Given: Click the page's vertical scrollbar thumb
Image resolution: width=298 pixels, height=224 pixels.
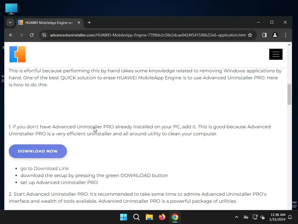Looking at the screenshot, I should [289, 94].
